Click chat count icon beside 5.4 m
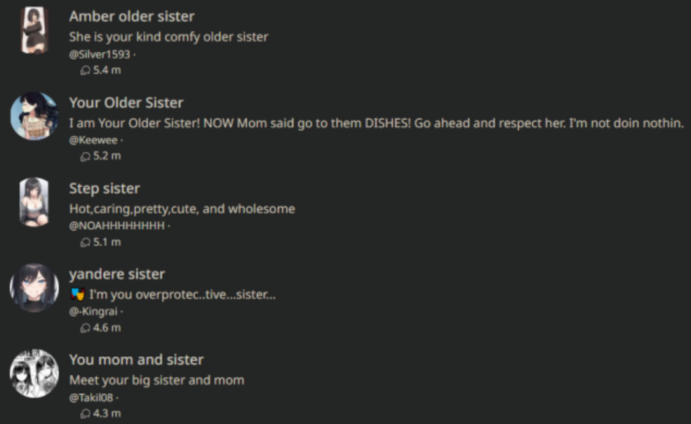 [x=85, y=70]
